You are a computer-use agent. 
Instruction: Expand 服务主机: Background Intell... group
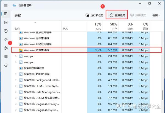pyautogui.click(x=16, y=80)
